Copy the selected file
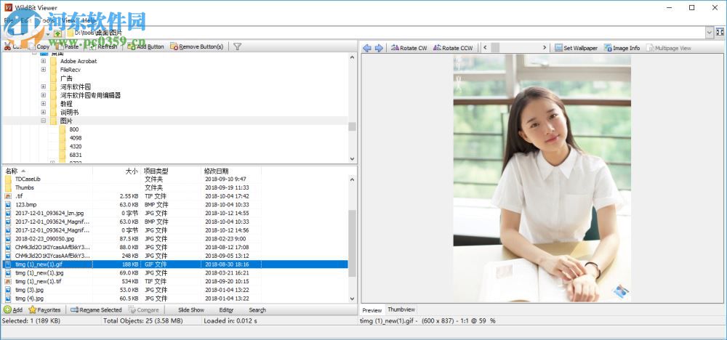The width and height of the screenshot is (727, 340). [39, 46]
